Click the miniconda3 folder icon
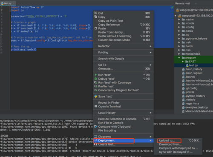Viewport: 213px width, 157px height. click(x=183, y=54)
